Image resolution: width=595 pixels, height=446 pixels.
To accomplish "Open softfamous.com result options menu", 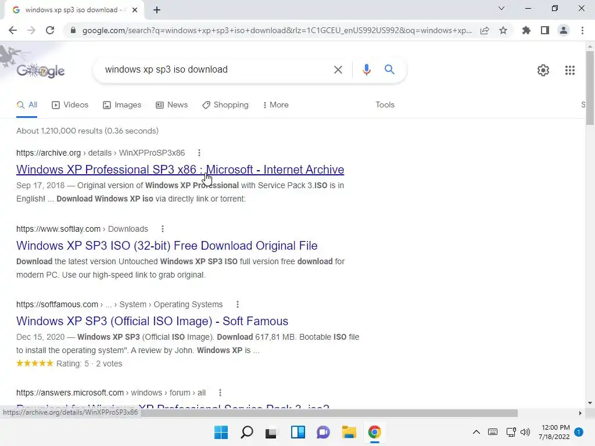I will 238,304.
